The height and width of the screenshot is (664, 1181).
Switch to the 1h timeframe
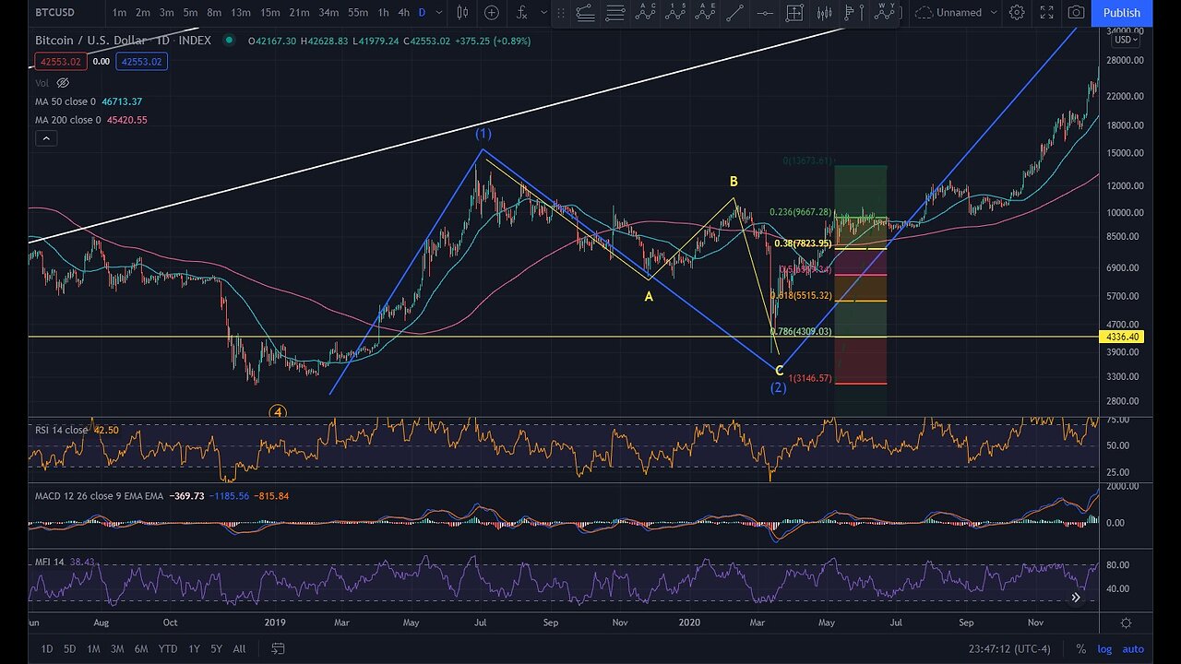[384, 13]
